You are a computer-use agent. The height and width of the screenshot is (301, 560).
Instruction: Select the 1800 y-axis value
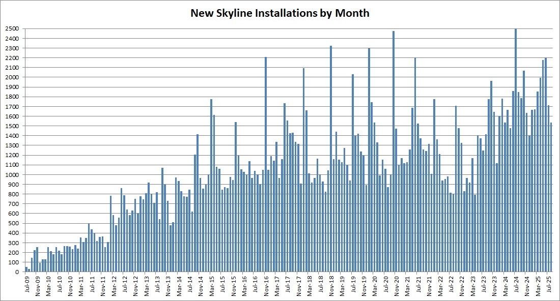pyautogui.click(x=12, y=97)
